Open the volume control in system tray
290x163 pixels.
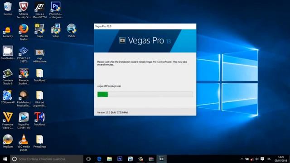pos(257,159)
